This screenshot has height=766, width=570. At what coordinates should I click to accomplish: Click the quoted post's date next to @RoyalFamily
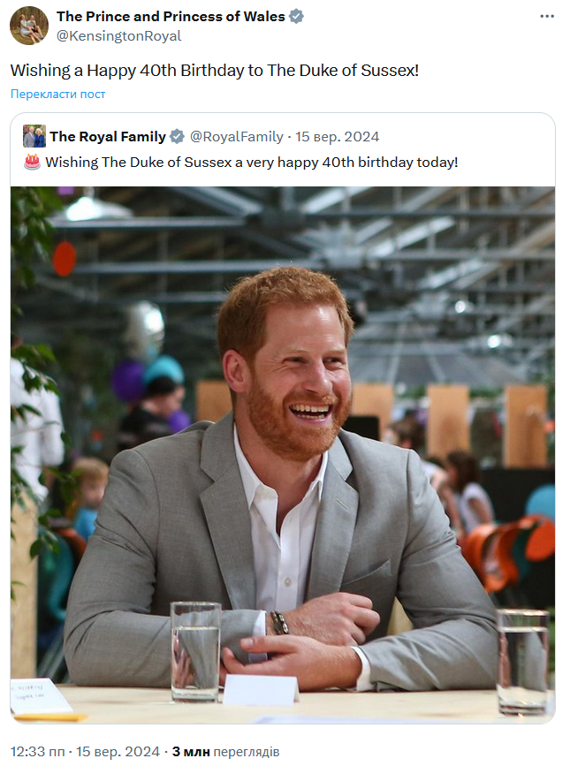338,136
